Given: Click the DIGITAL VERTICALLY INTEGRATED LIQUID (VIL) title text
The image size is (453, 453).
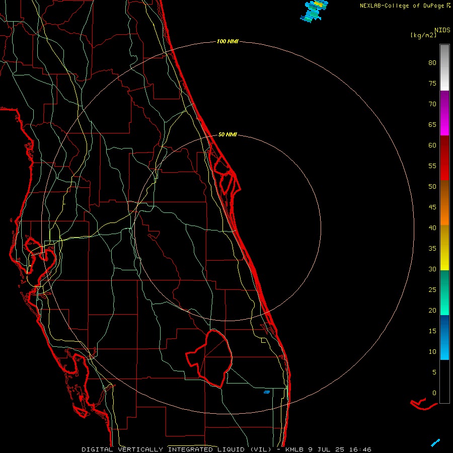Looking at the screenshot, I should tap(176, 449).
